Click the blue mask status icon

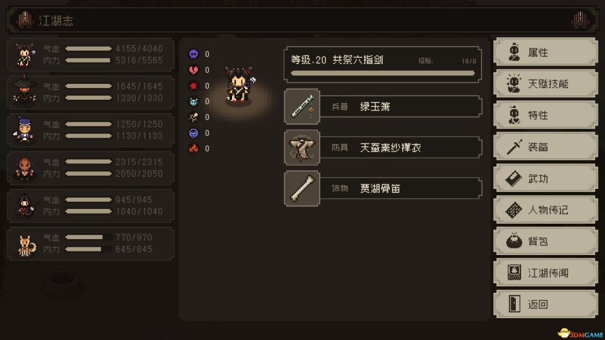(193, 133)
